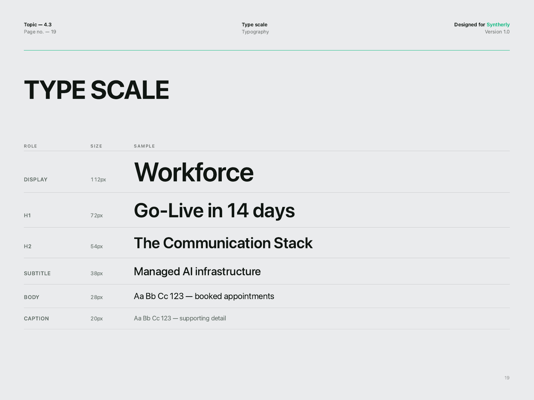This screenshot has height=400, width=534.
Task: Select the TYPE SCALE heading
Action: click(96, 90)
